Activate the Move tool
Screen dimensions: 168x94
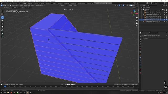point(2,17)
